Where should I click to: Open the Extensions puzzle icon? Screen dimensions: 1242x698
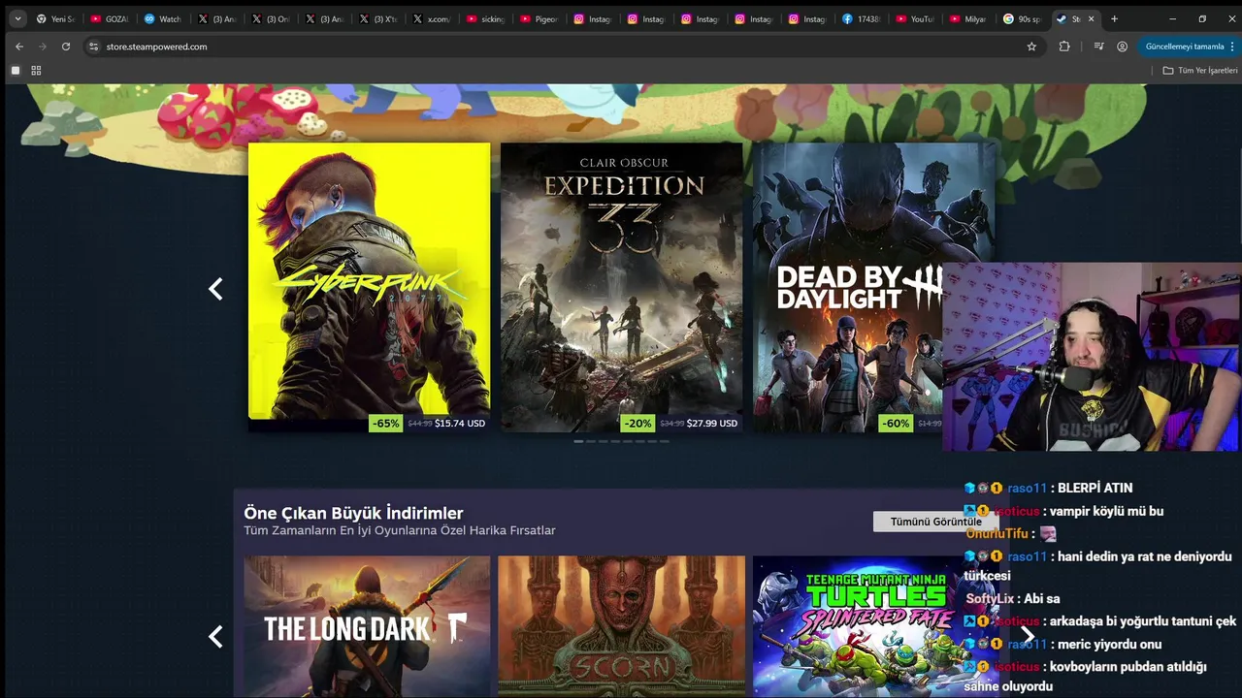pyautogui.click(x=1064, y=47)
